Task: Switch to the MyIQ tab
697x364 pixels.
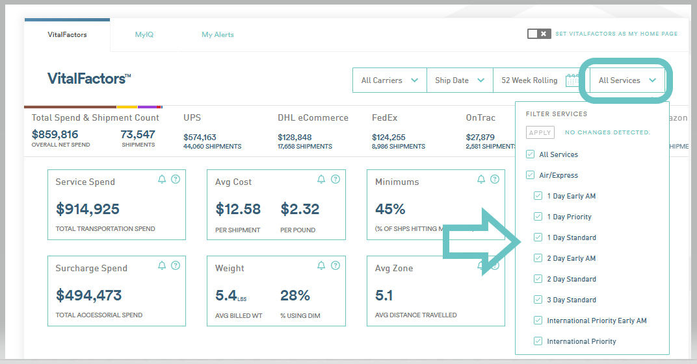Action: click(x=144, y=34)
